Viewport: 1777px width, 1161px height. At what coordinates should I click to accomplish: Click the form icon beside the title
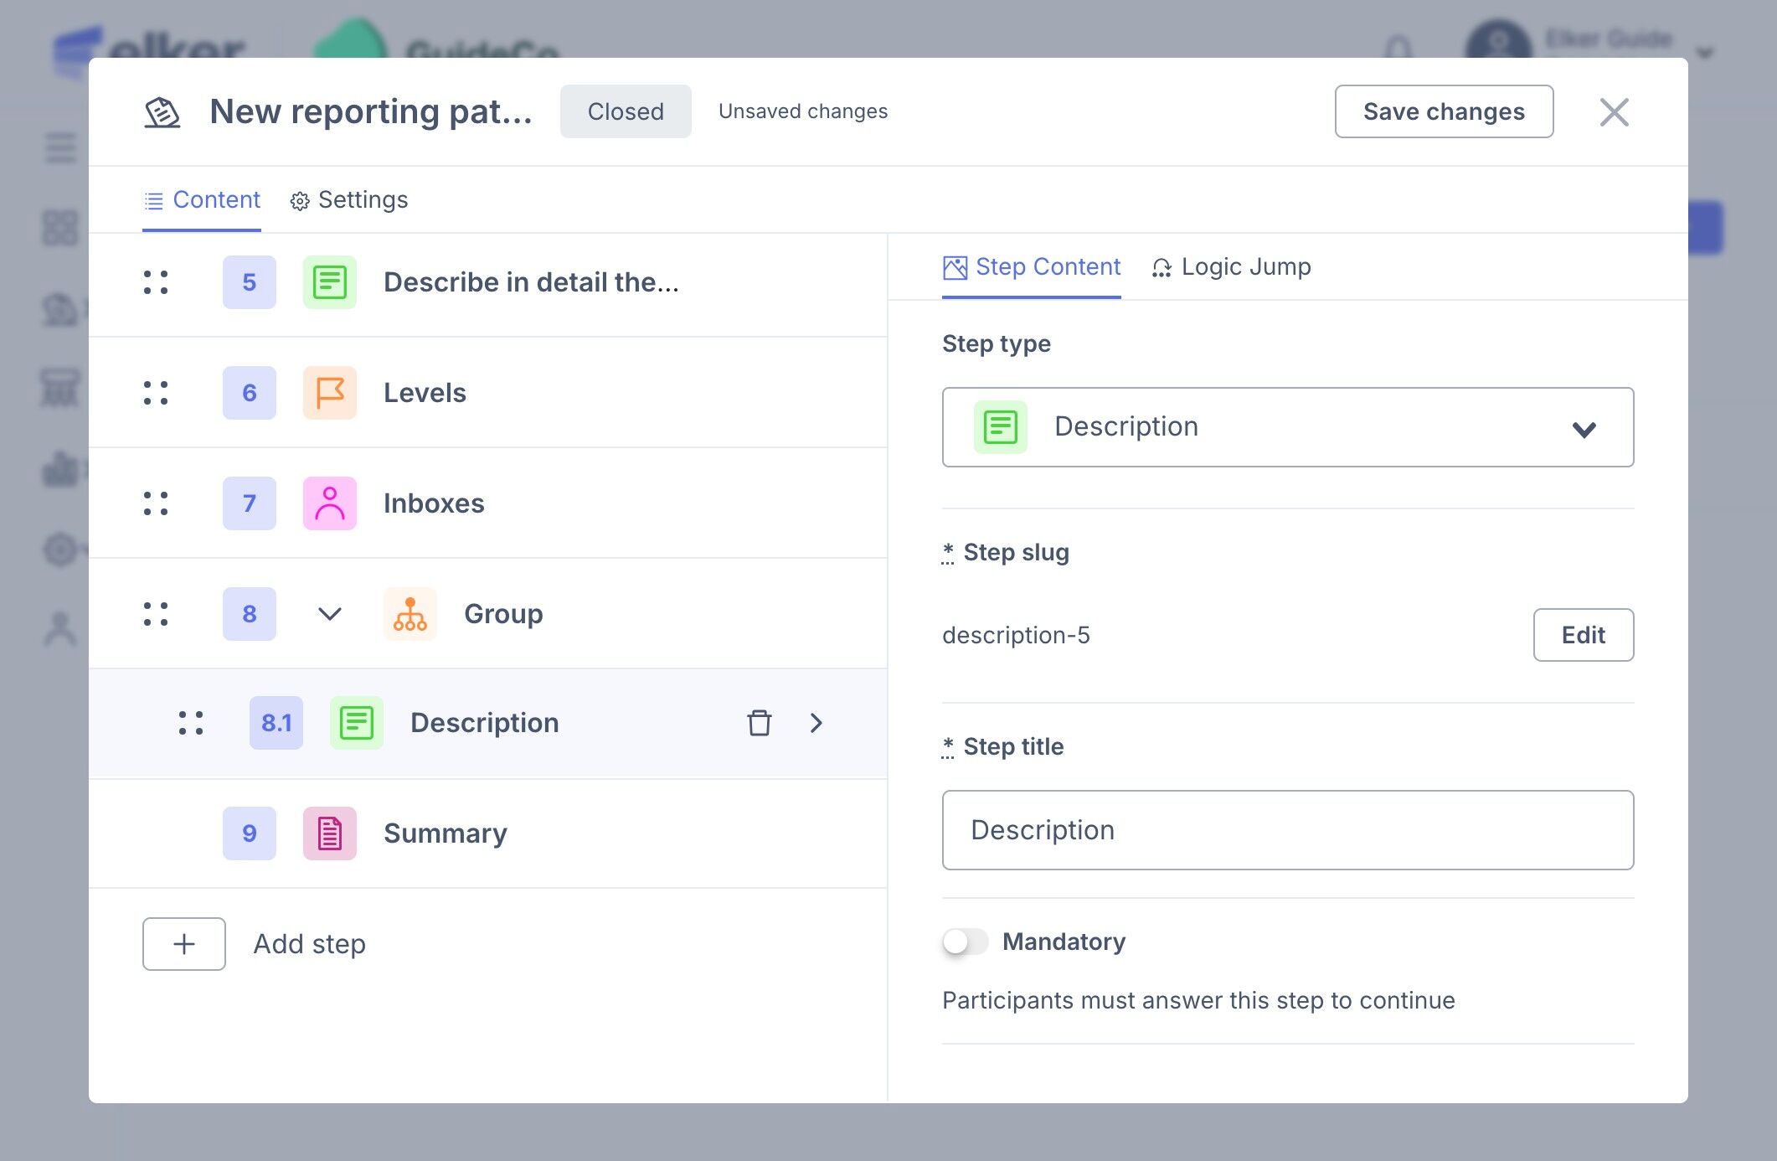coord(162,112)
